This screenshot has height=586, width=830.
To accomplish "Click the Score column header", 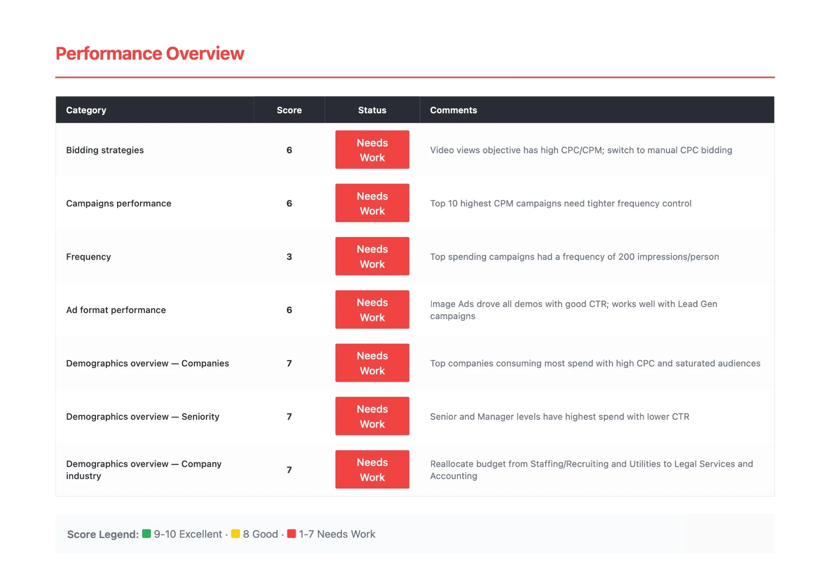I will point(289,110).
